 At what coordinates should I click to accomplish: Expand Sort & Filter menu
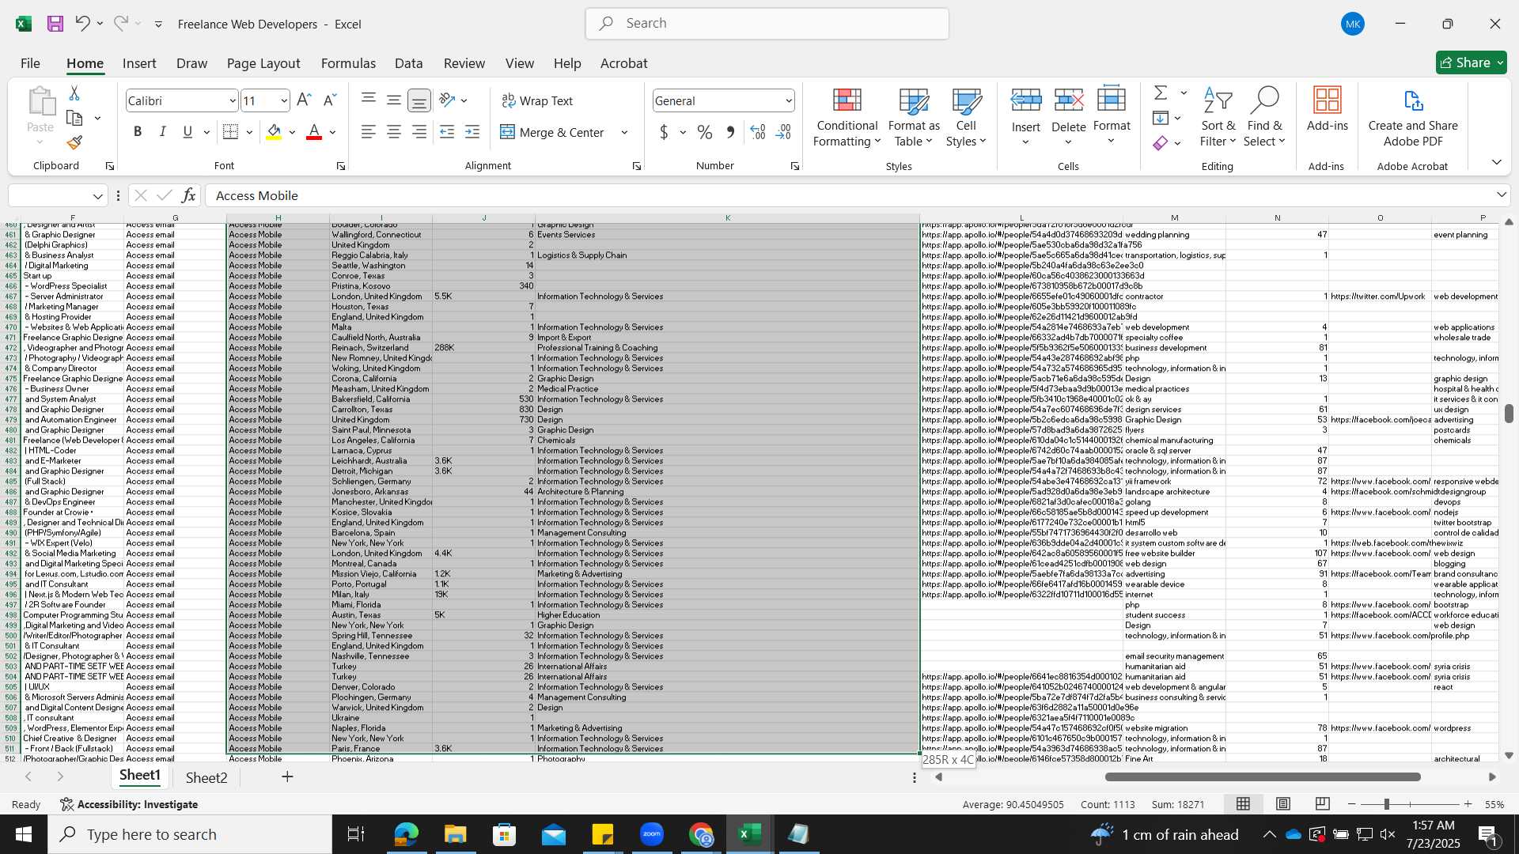tap(1218, 117)
